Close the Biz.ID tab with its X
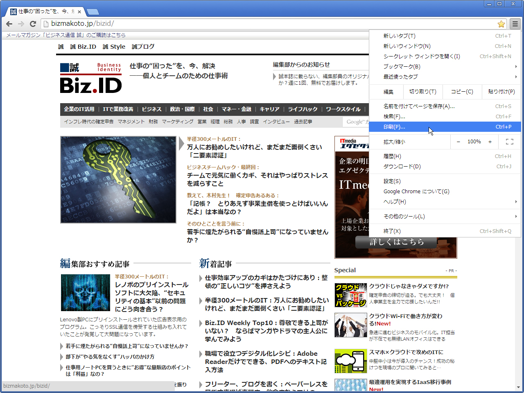 pyautogui.click(x=79, y=12)
